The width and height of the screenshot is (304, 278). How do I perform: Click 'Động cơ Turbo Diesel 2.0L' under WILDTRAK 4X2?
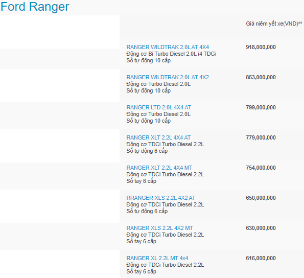tap(158, 84)
